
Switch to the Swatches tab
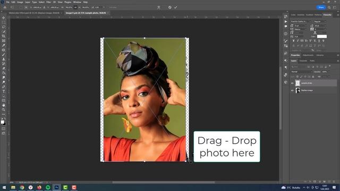click(x=301, y=15)
